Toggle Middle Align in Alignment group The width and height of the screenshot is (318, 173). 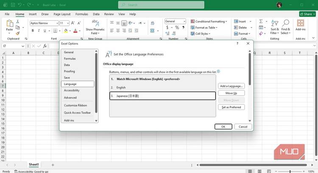pyautogui.click(x=118, y=23)
